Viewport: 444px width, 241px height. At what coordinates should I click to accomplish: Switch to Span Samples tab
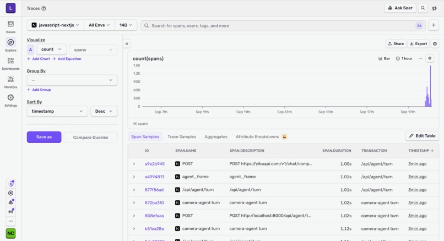coord(145,136)
